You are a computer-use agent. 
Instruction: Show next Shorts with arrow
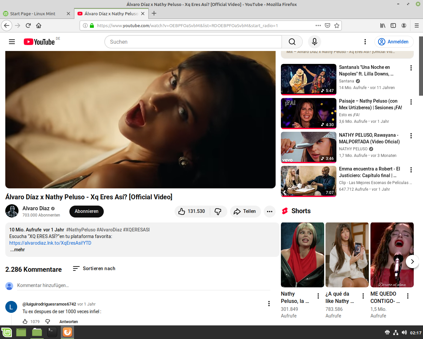pos(412,262)
